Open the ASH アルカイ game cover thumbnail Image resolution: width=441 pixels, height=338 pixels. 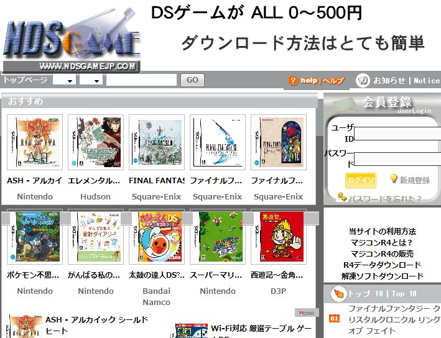[35, 142]
